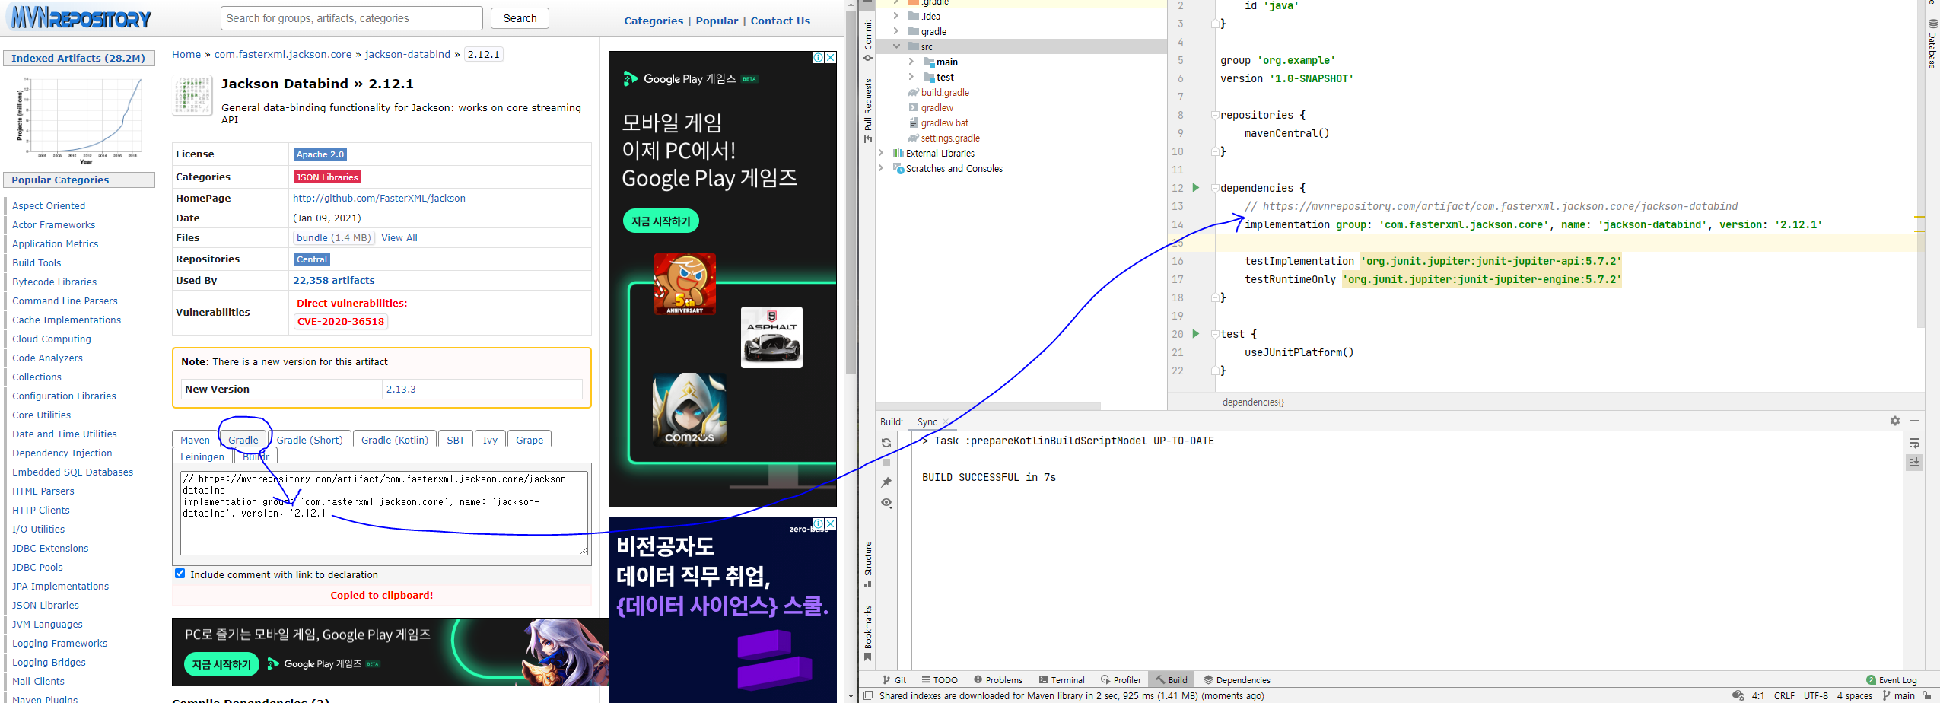Click the Apache 2.0 license tag
This screenshot has width=1940, height=703.
tap(320, 154)
